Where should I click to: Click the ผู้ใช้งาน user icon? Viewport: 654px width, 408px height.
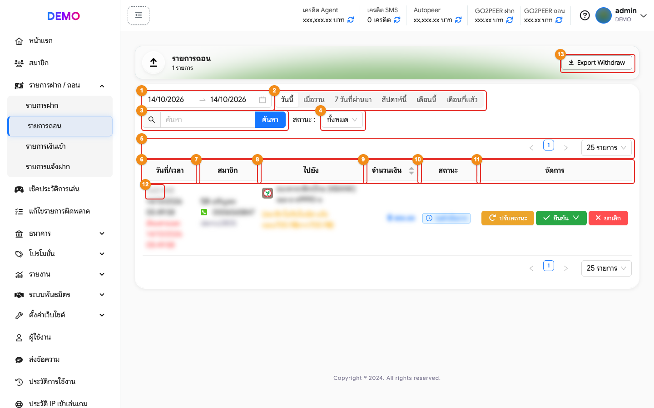19,338
